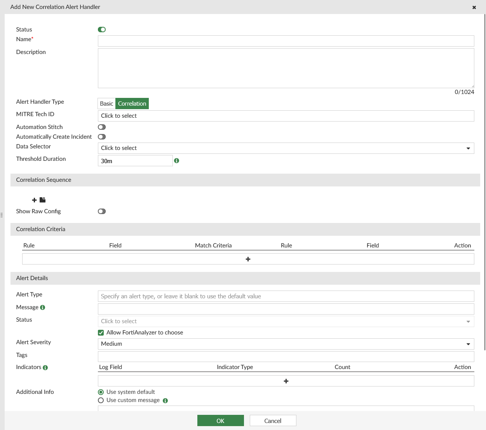Select the Correlation handler type
Viewport: 486px width, 430px height.
132,104
